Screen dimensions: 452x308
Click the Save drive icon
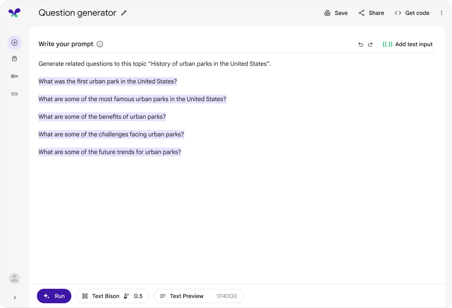click(x=327, y=13)
